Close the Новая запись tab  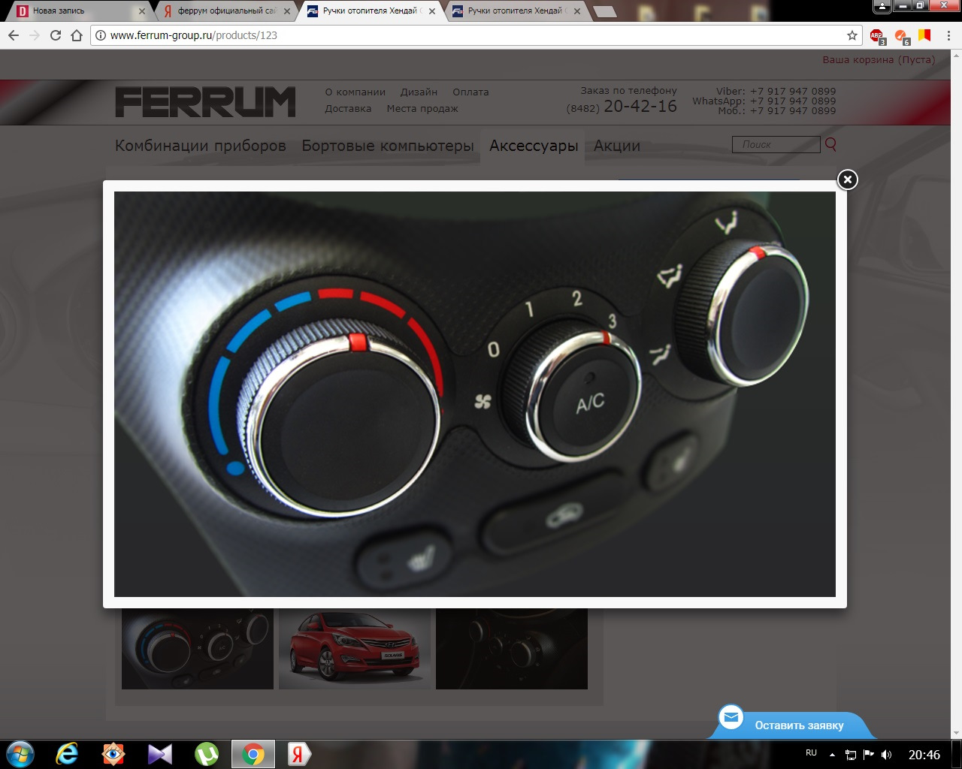(x=142, y=11)
